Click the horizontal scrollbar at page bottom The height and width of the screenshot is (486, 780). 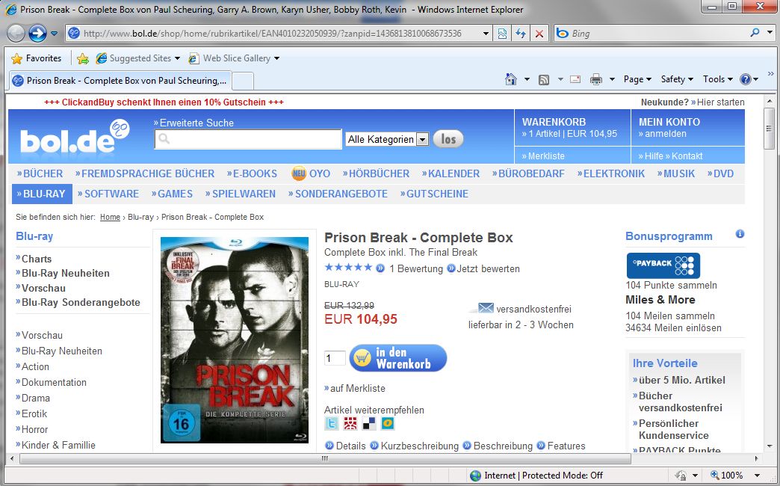coord(324,458)
